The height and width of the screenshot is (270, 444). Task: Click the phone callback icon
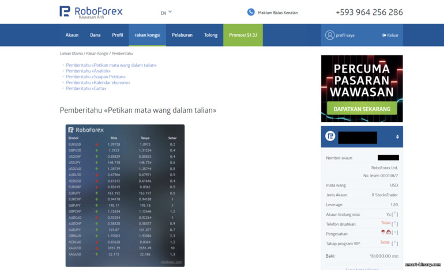(x=251, y=12)
